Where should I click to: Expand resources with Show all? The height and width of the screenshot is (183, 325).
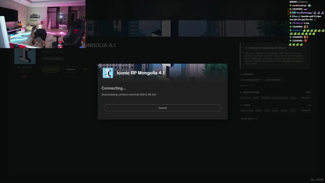(x=305, y=98)
